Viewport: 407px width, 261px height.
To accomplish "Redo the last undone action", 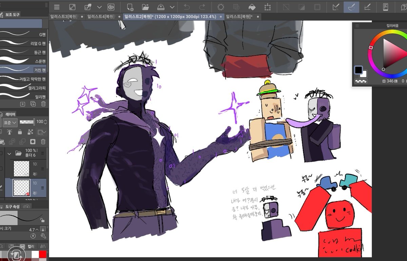I will (202, 7).
